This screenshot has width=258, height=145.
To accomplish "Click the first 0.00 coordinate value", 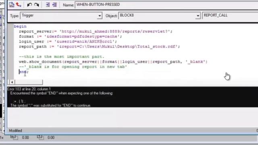I will 25,138.
